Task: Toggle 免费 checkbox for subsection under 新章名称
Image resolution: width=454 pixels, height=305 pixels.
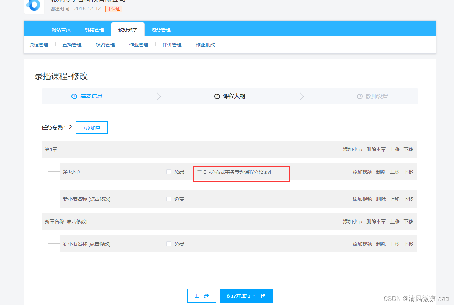Action: point(169,244)
